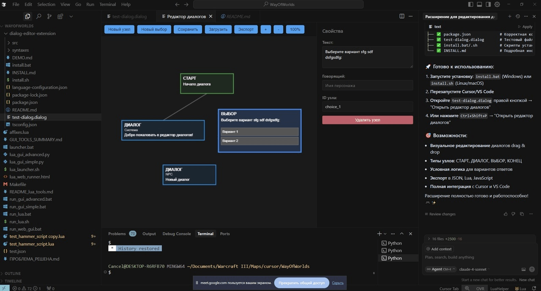The width and height of the screenshot is (541, 291).
Task: Split the editor right
Action: click(402, 16)
